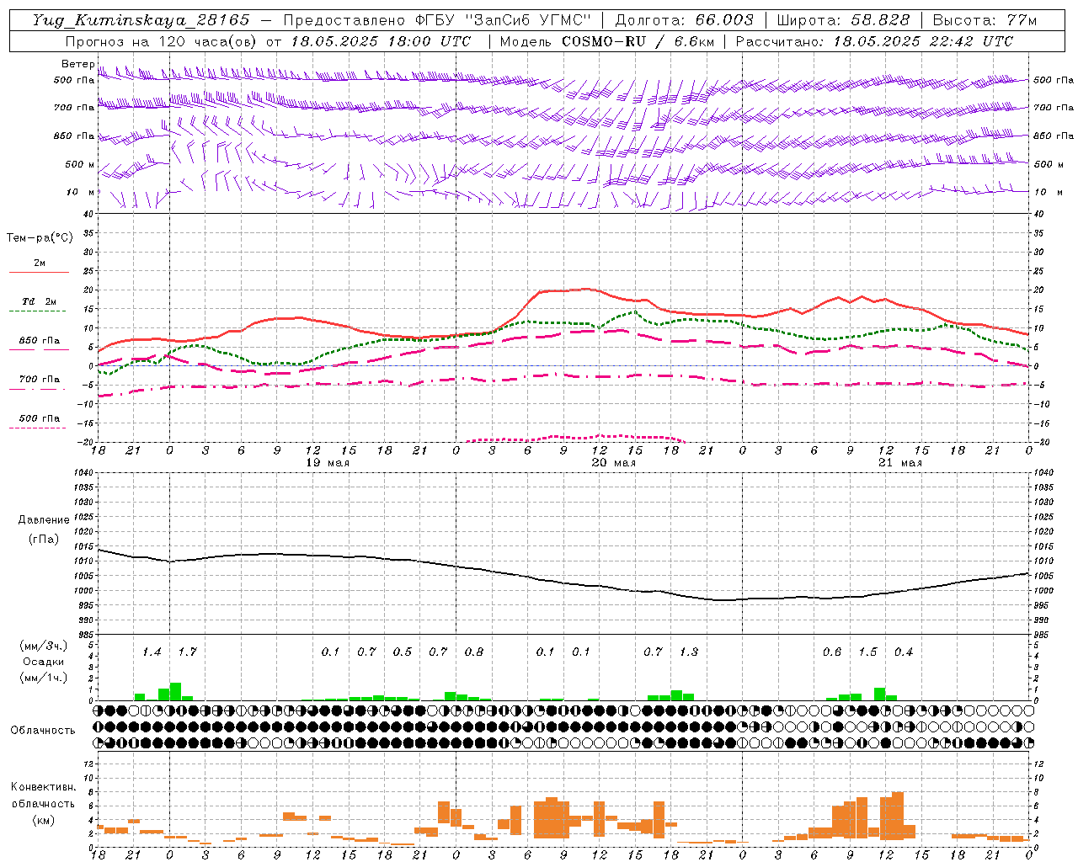The width and height of the screenshot is (1078, 862).
Task: Click the left 10 м wind level label
Action: point(82,192)
